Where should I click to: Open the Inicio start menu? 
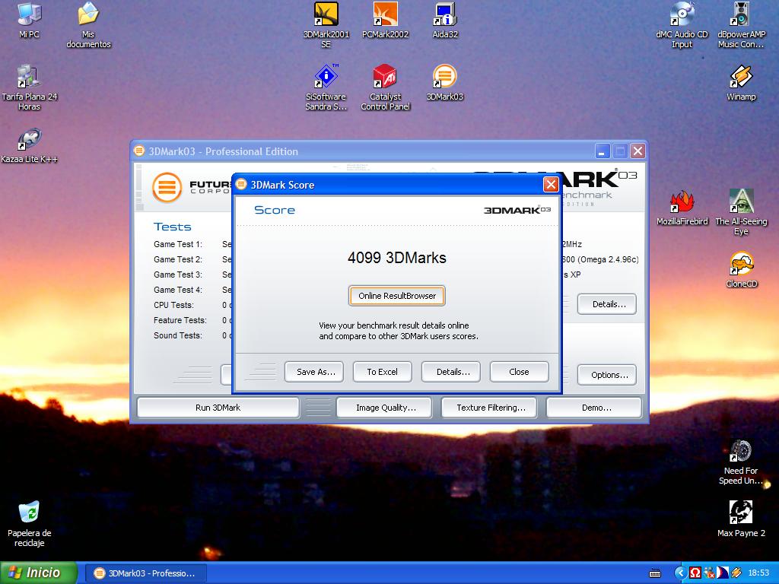tap(38, 573)
